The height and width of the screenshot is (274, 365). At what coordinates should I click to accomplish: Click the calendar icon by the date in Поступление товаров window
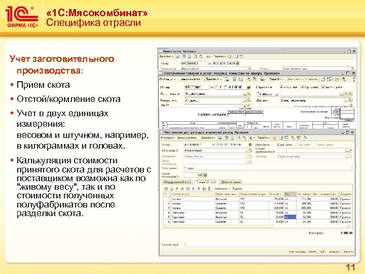click(x=249, y=87)
